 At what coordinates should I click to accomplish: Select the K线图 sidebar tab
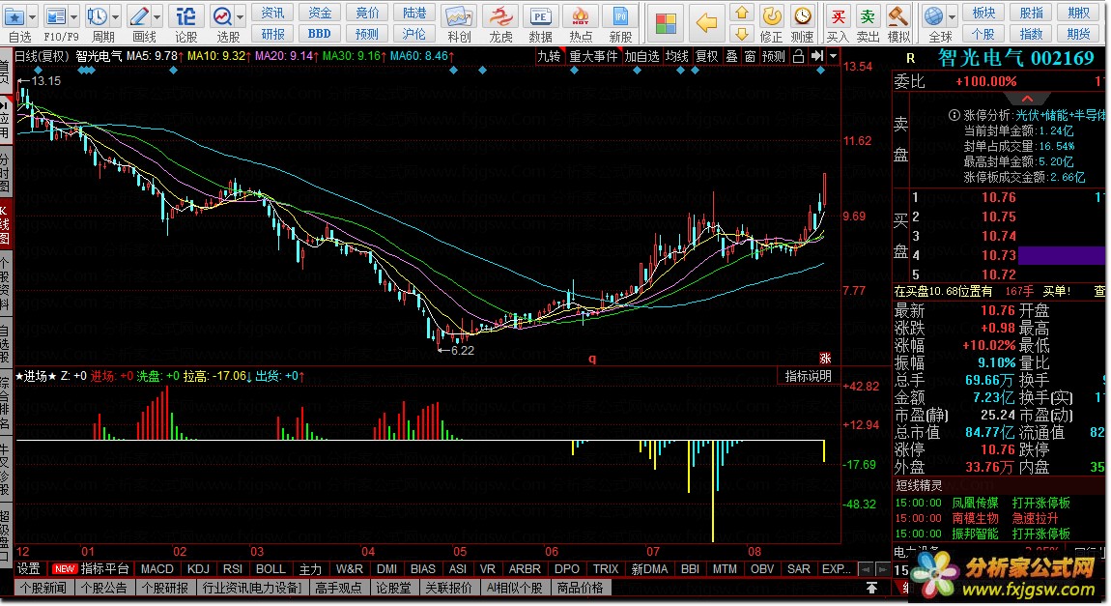[x=5, y=224]
